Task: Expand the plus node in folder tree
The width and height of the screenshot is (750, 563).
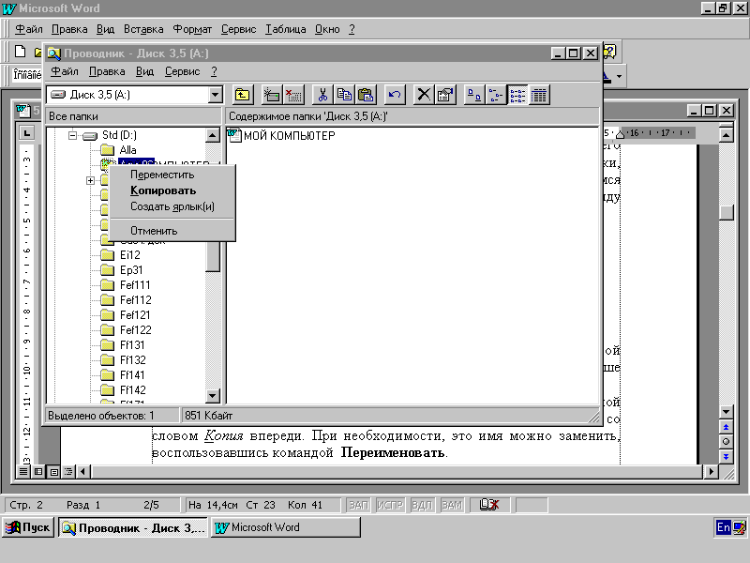Action: pos(90,180)
